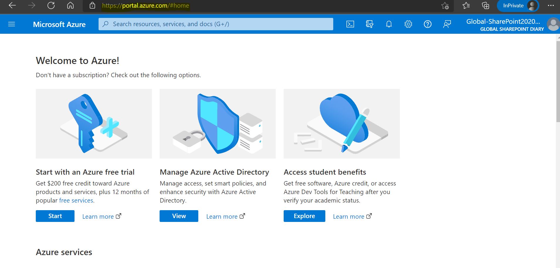This screenshot has width=560, height=268.
Task: Focus the Search resources, services, and docs box
Action: click(x=216, y=24)
